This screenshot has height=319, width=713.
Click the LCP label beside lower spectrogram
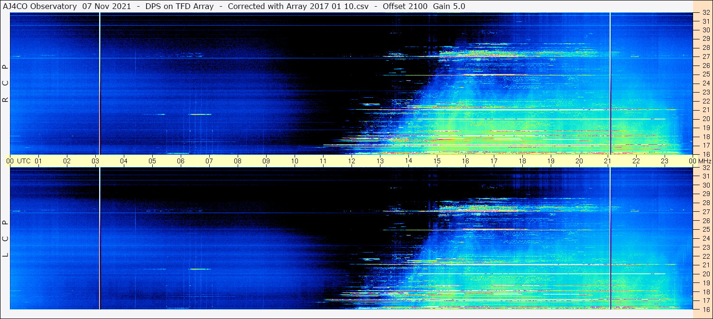click(x=6, y=239)
